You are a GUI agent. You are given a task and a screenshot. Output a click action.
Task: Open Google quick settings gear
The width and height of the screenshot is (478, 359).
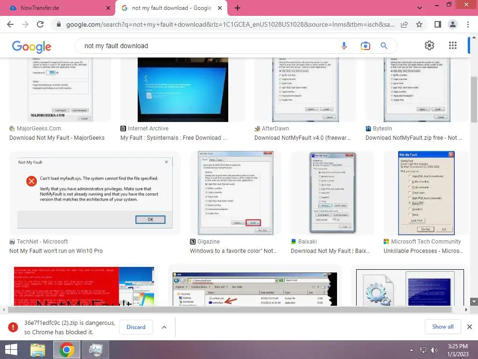tap(429, 45)
